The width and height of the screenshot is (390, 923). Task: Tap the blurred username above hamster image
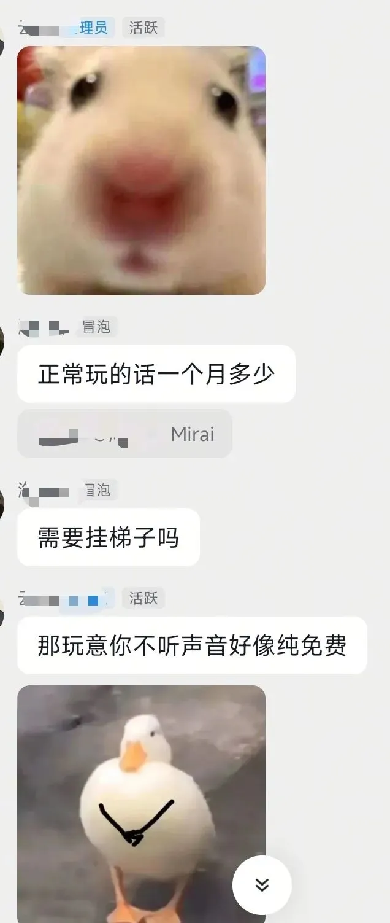(x=45, y=28)
